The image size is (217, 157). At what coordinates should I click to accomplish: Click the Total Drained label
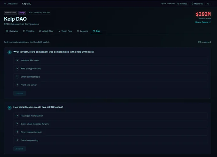coord(205,18)
